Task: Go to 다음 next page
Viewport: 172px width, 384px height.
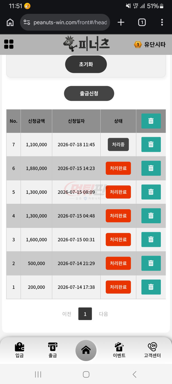Action: coord(103,314)
